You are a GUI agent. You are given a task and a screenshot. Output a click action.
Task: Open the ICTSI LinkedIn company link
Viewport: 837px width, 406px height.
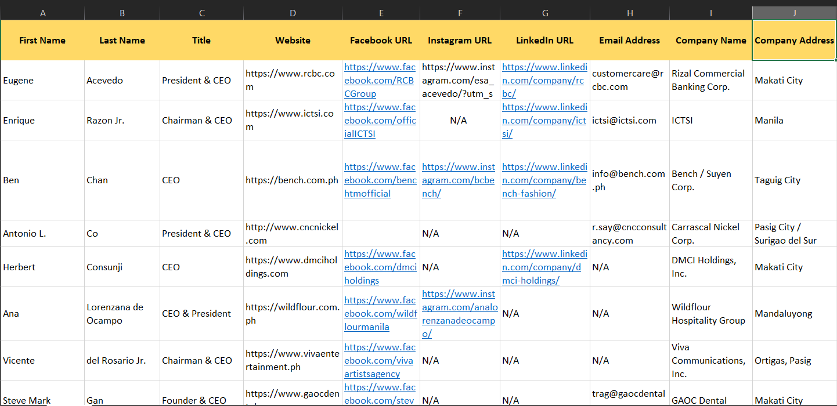click(544, 121)
